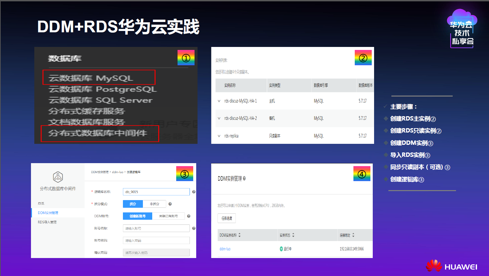Click the 数据库引擎 column header
This screenshot has width=489, height=276.
[321, 85]
